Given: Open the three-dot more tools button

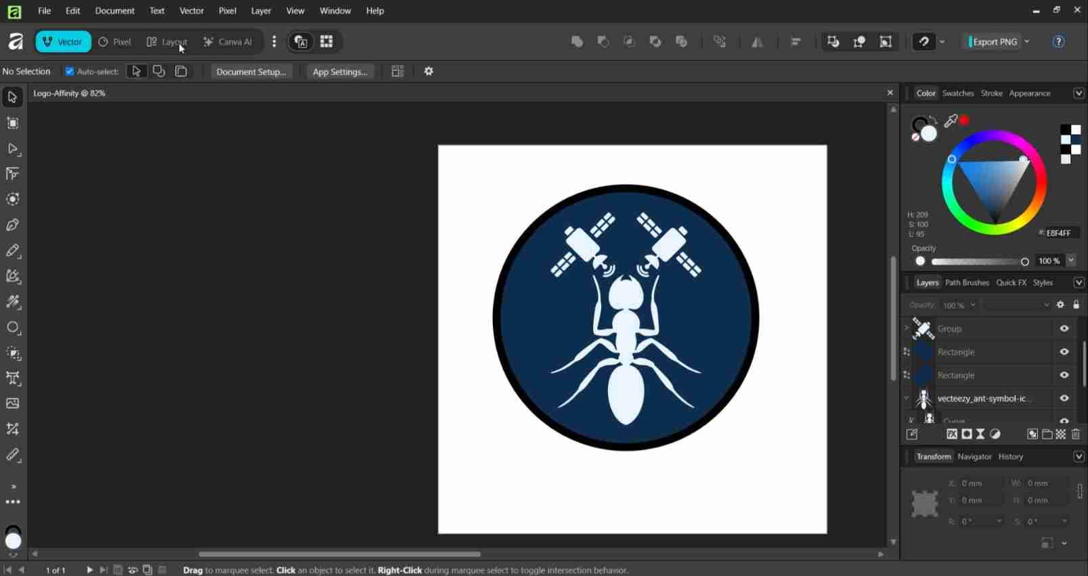Looking at the screenshot, I should point(12,502).
